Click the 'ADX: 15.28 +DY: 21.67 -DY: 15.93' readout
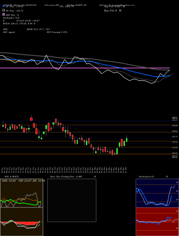179x236 pixels. [23, 181]
